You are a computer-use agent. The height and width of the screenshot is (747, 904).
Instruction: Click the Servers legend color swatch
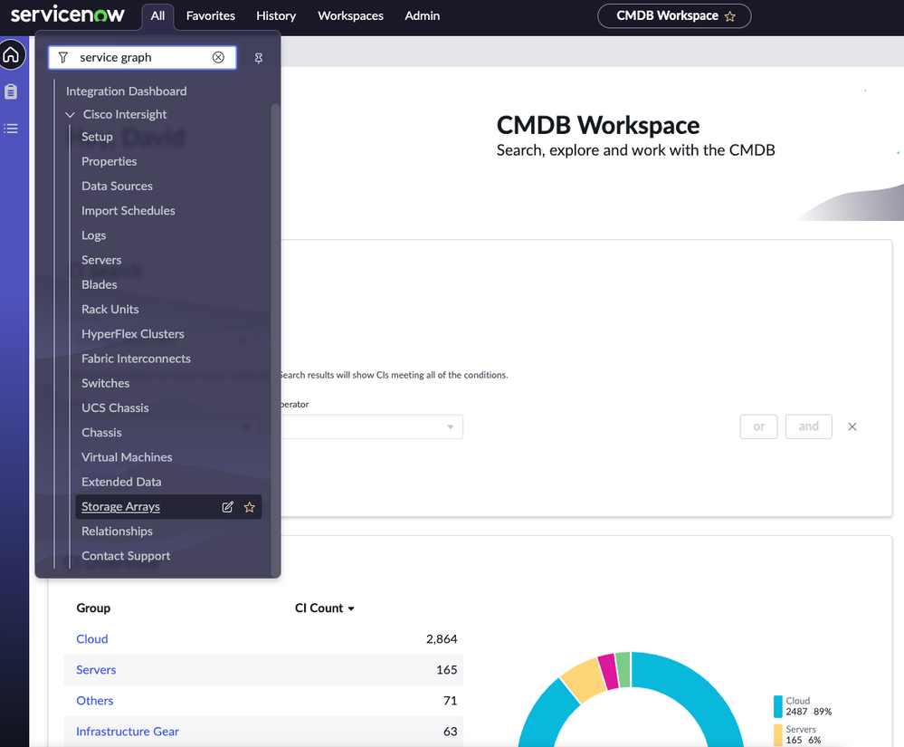777,735
